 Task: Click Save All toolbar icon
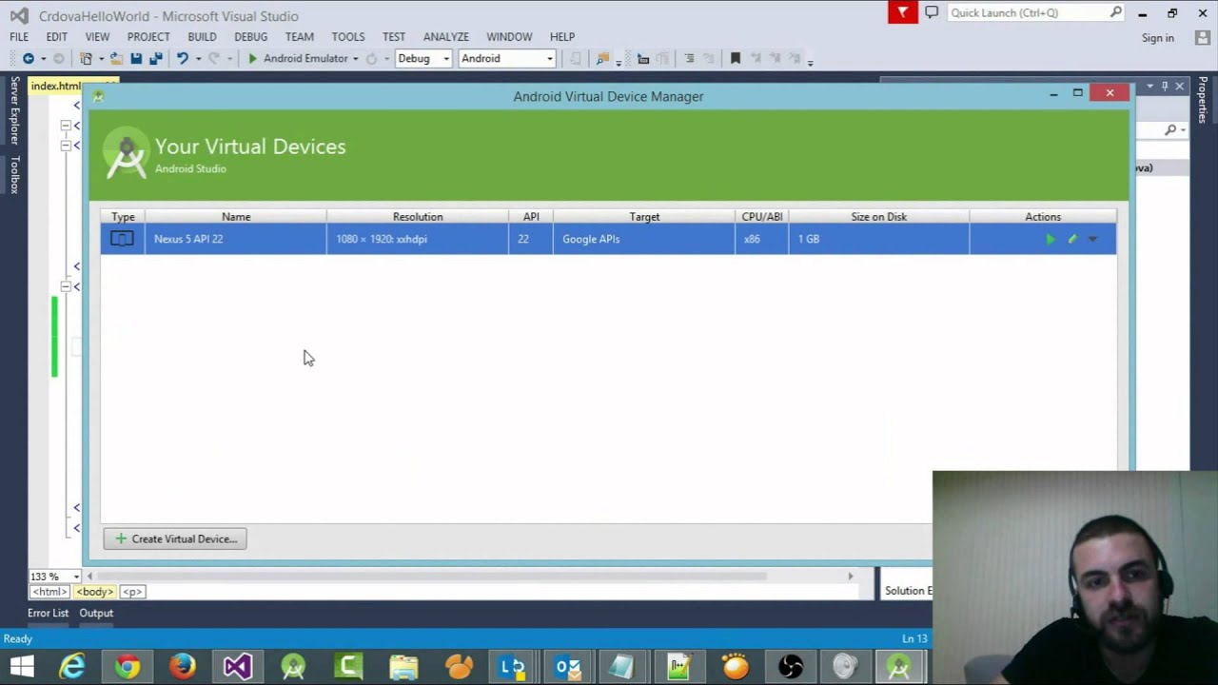click(x=156, y=59)
